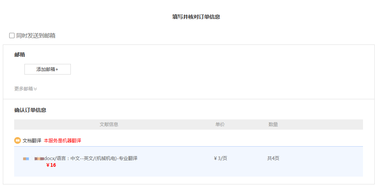Expand the 更多邮箱 list
This screenshot has height=189, width=386.
pos(25,89)
